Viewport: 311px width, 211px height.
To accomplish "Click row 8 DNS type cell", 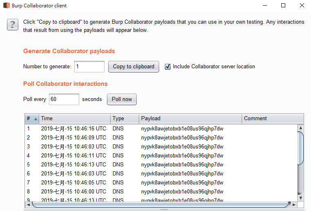I will [118, 191].
